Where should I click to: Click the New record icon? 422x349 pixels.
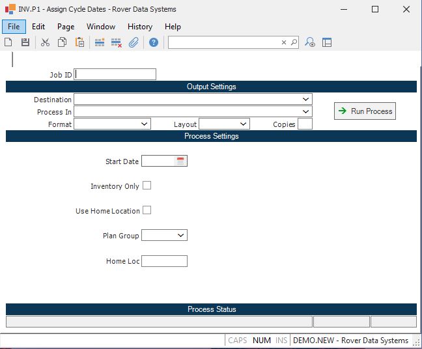pos(8,42)
